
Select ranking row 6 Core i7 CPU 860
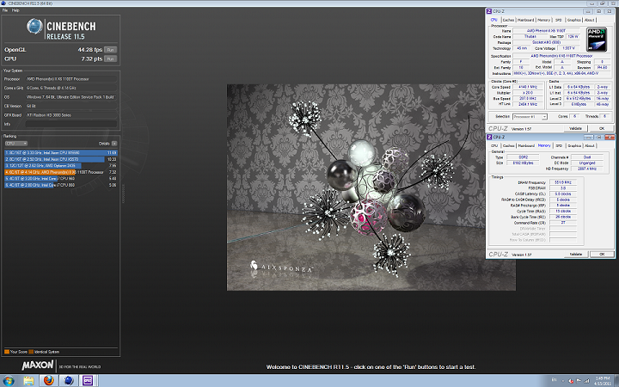[61, 185]
